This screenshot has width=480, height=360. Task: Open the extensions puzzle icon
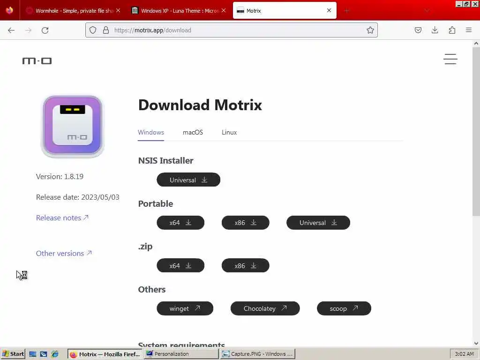point(452,30)
